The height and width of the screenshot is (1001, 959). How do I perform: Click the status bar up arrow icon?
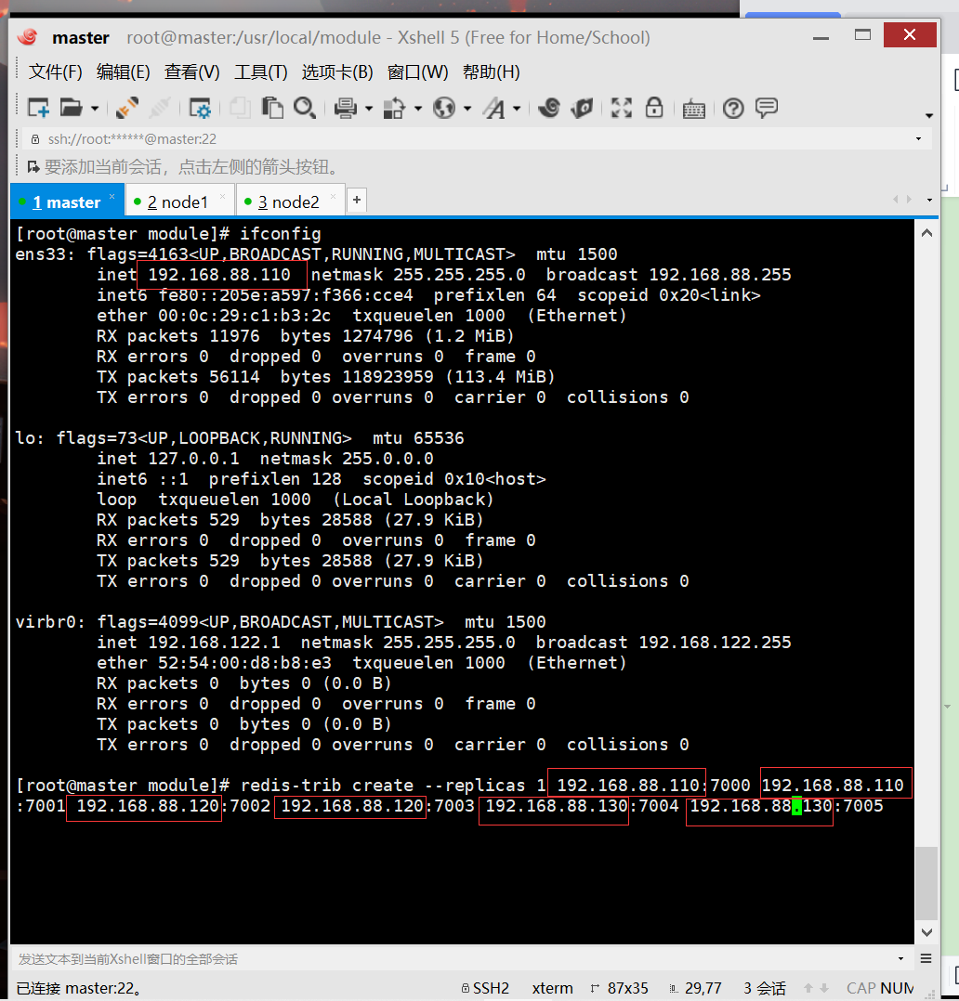pos(808,988)
